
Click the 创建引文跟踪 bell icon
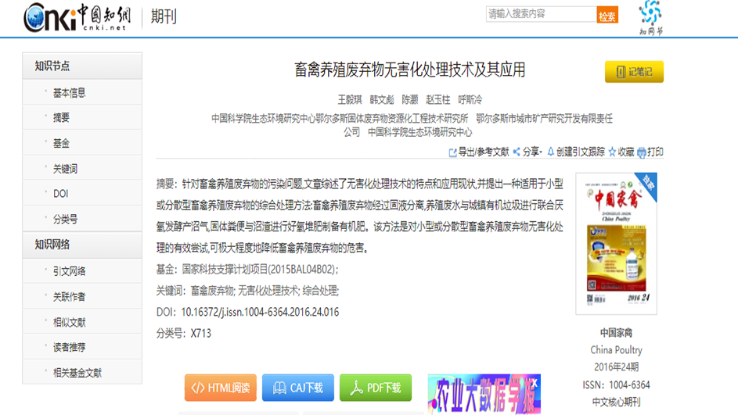pyautogui.click(x=551, y=152)
